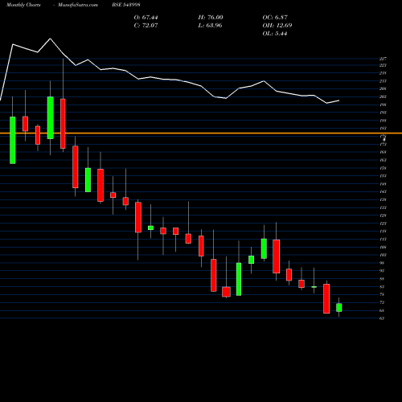Select the open value 'O: 67.44'
The width and height of the screenshot is (402, 402).
tap(146, 18)
